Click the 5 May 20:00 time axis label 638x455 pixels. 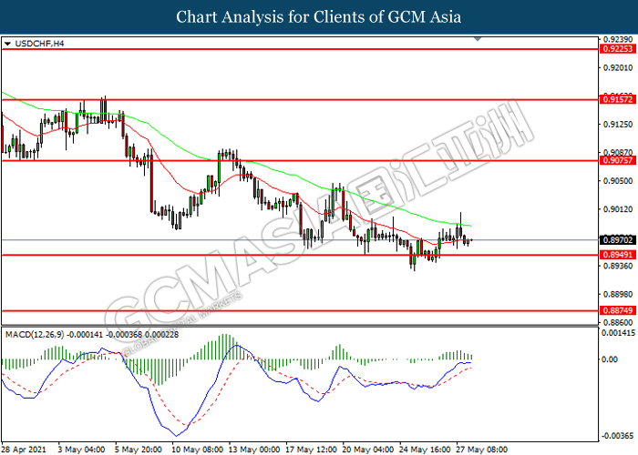[x=138, y=450]
